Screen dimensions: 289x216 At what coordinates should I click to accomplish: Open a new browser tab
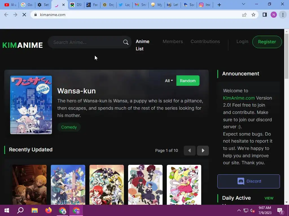[219, 5]
